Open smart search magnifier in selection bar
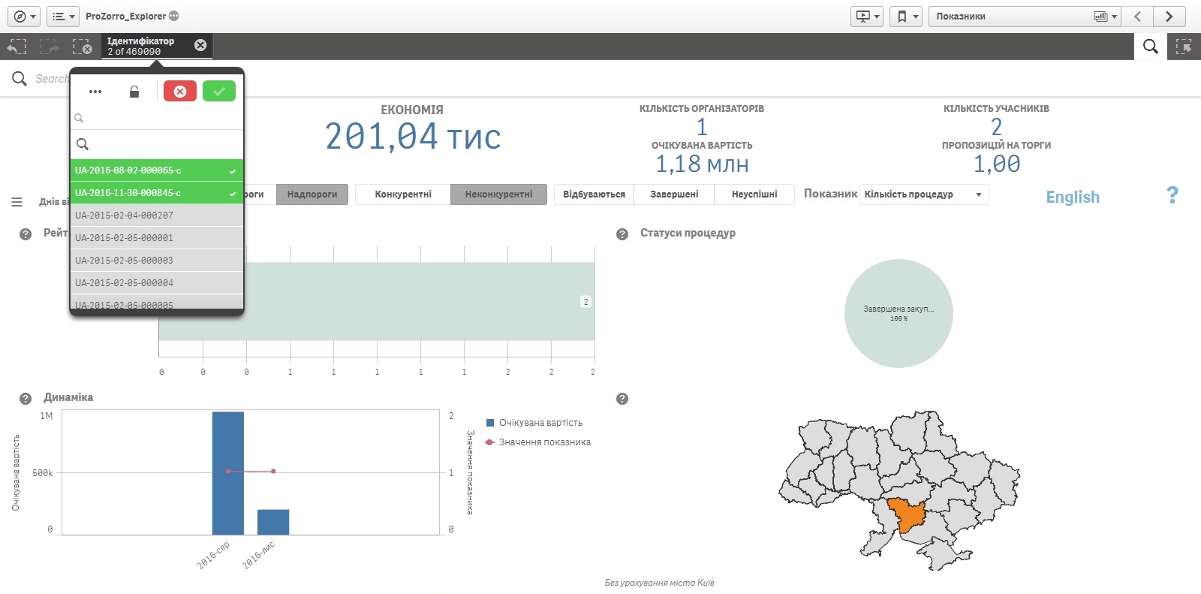 click(x=1150, y=47)
